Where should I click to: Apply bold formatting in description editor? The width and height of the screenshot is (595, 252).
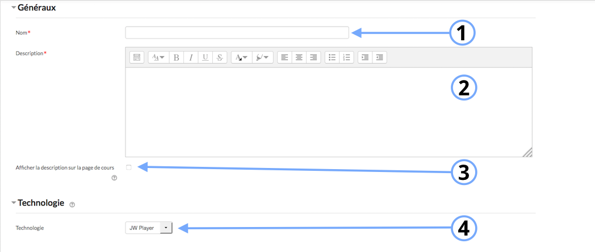point(177,57)
